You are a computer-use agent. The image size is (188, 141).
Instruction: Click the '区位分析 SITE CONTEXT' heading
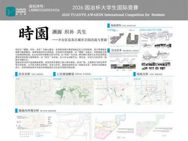tap(31, 74)
